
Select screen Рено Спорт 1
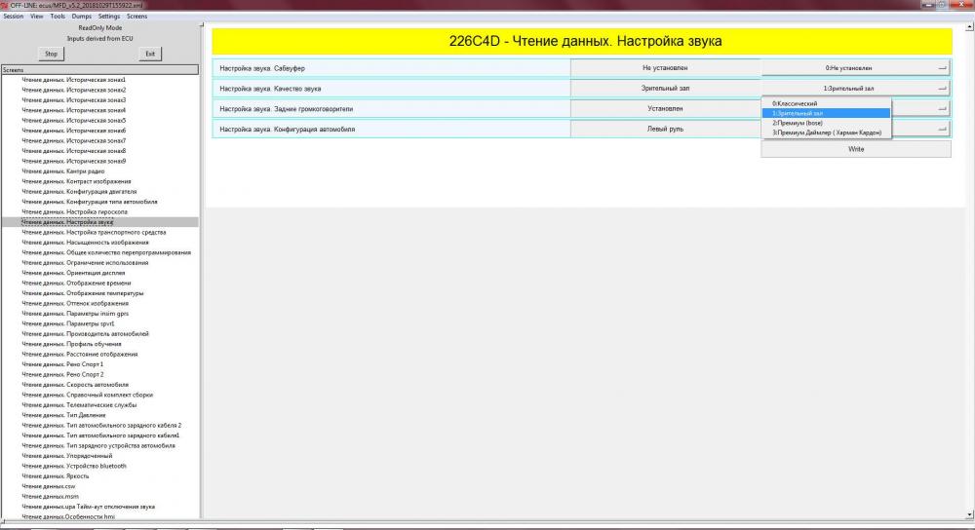62,364
